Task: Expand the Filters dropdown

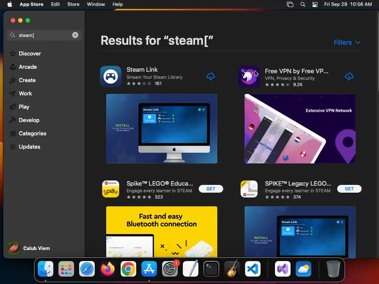Action: (x=347, y=43)
